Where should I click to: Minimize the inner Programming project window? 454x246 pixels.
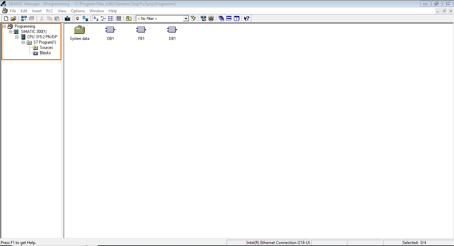(438, 11)
